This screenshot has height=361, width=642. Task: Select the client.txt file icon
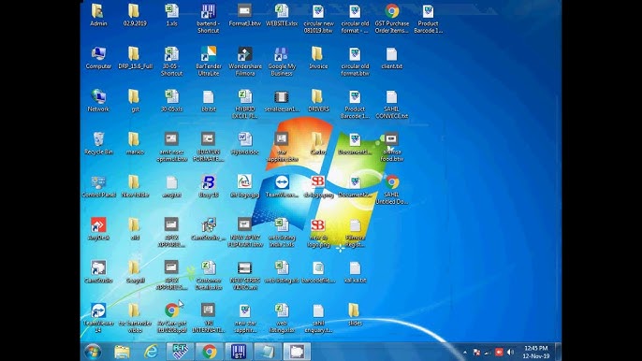[391, 58]
